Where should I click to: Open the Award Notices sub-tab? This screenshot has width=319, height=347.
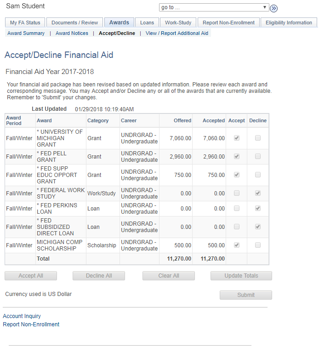[72, 33]
